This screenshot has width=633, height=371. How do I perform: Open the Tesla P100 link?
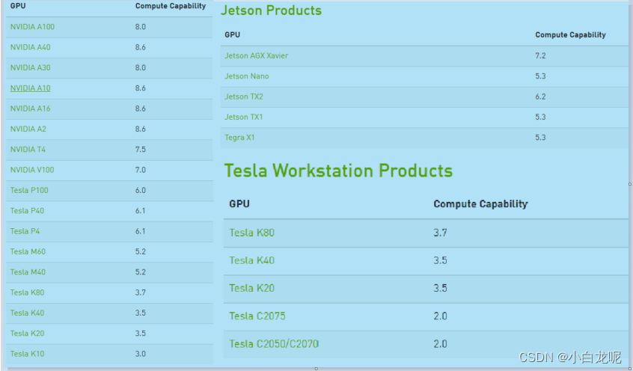click(29, 191)
